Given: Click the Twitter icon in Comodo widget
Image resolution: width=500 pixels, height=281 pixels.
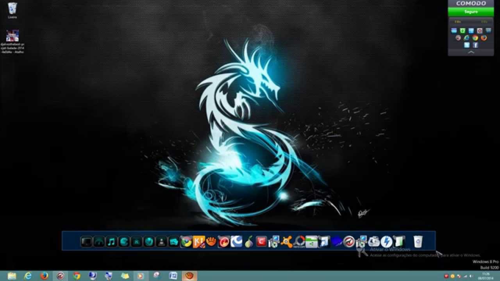Looking at the screenshot, I should coord(467,45).
